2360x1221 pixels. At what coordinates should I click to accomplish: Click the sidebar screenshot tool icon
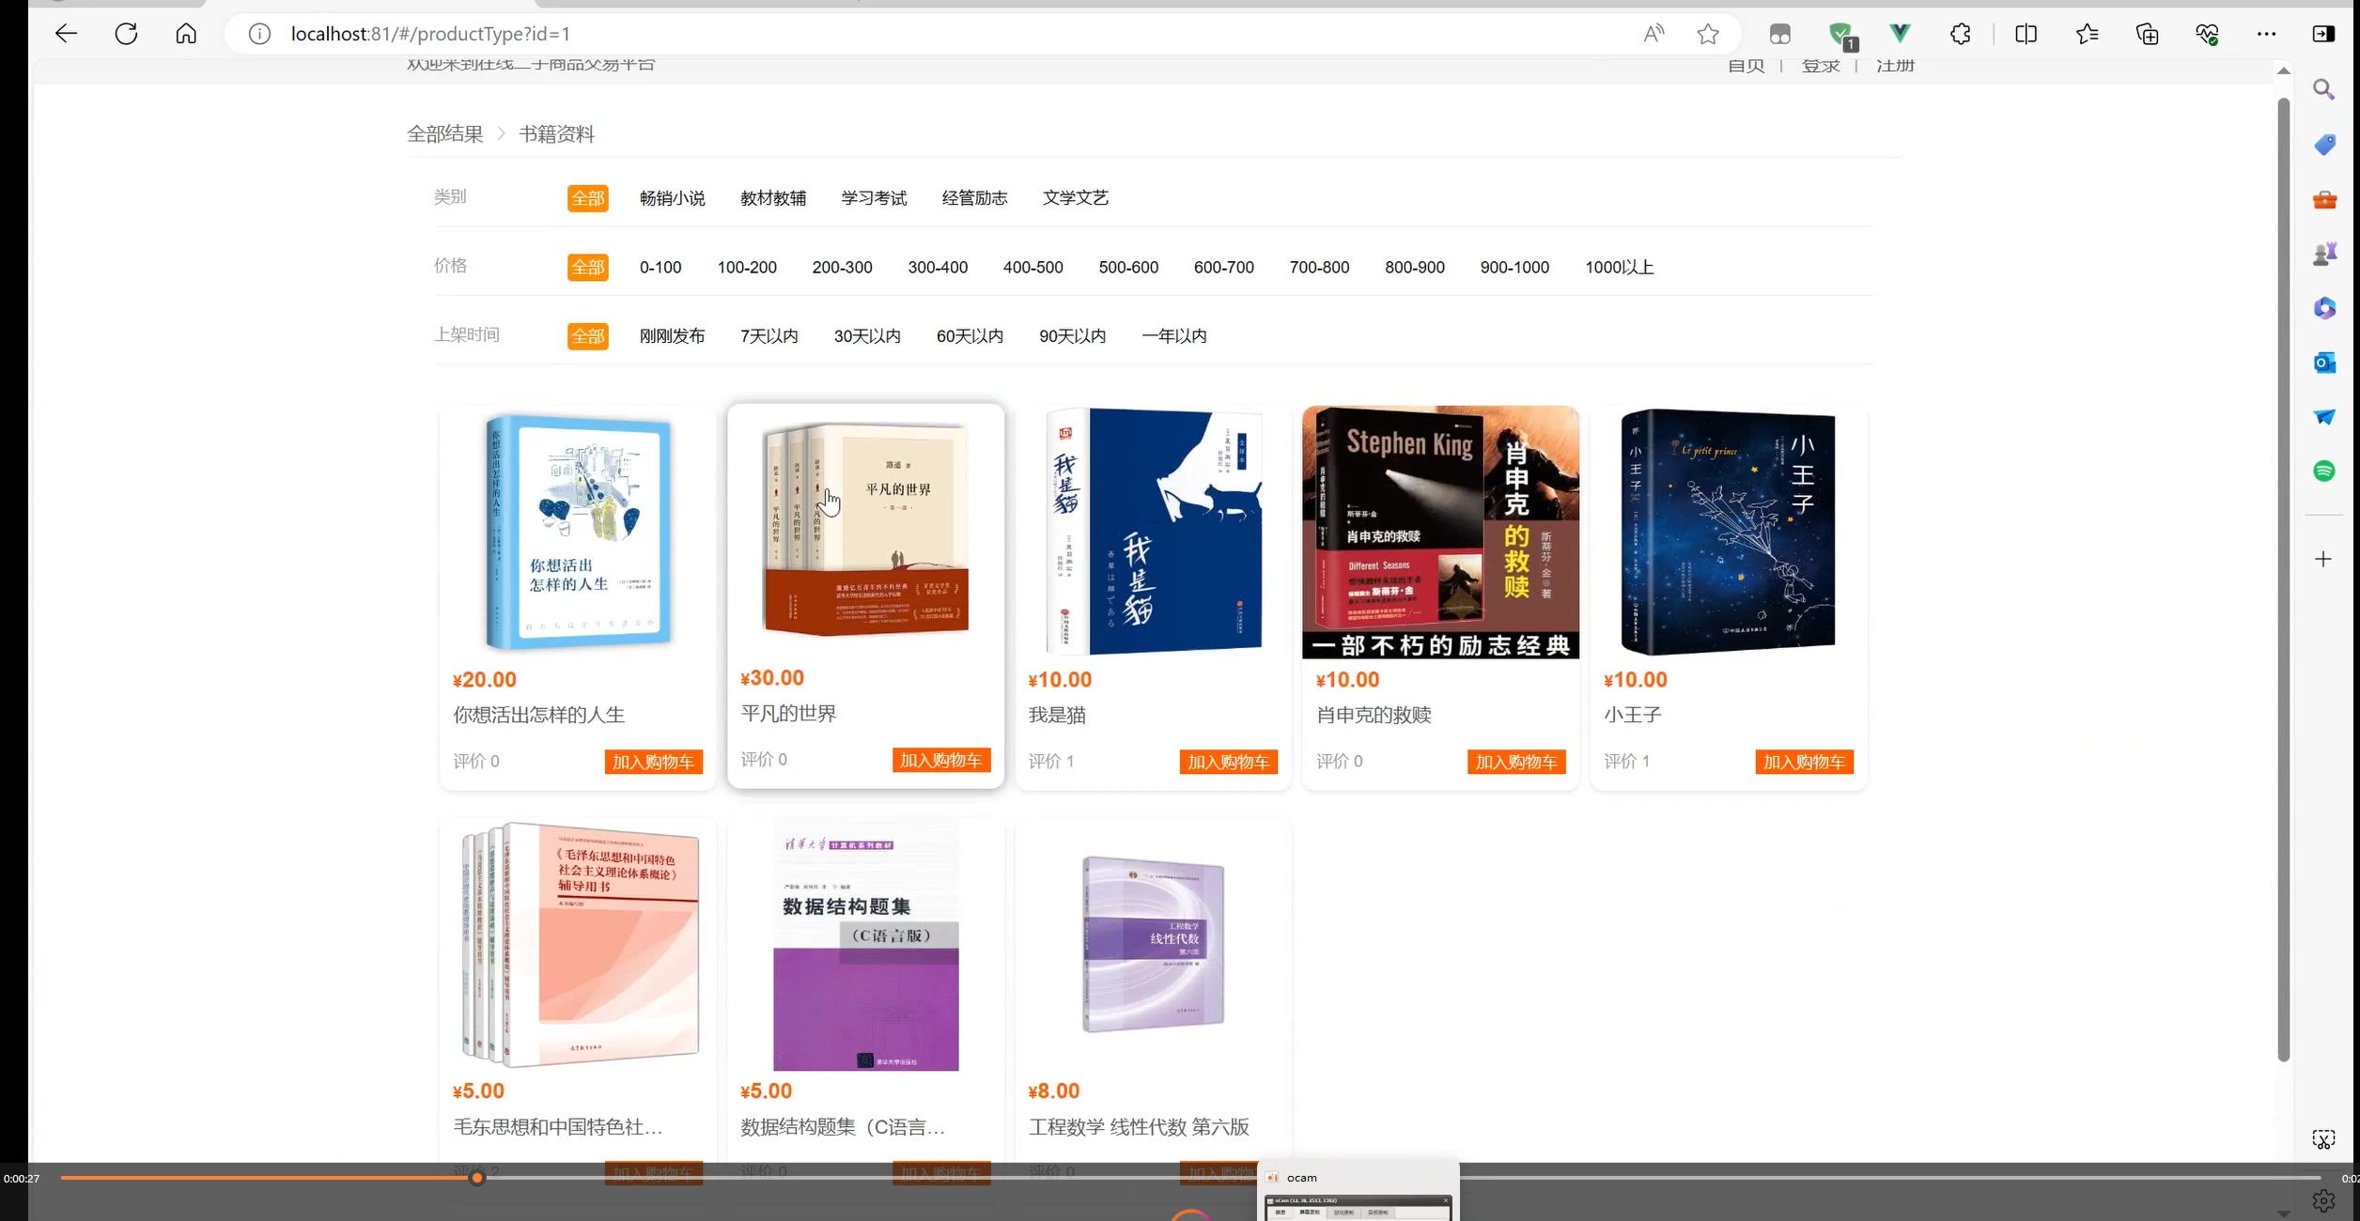click(2323, 1140)
